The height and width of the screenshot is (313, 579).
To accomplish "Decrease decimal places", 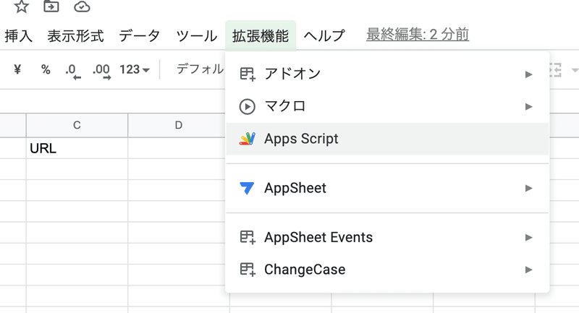I will tap(73, 70).
